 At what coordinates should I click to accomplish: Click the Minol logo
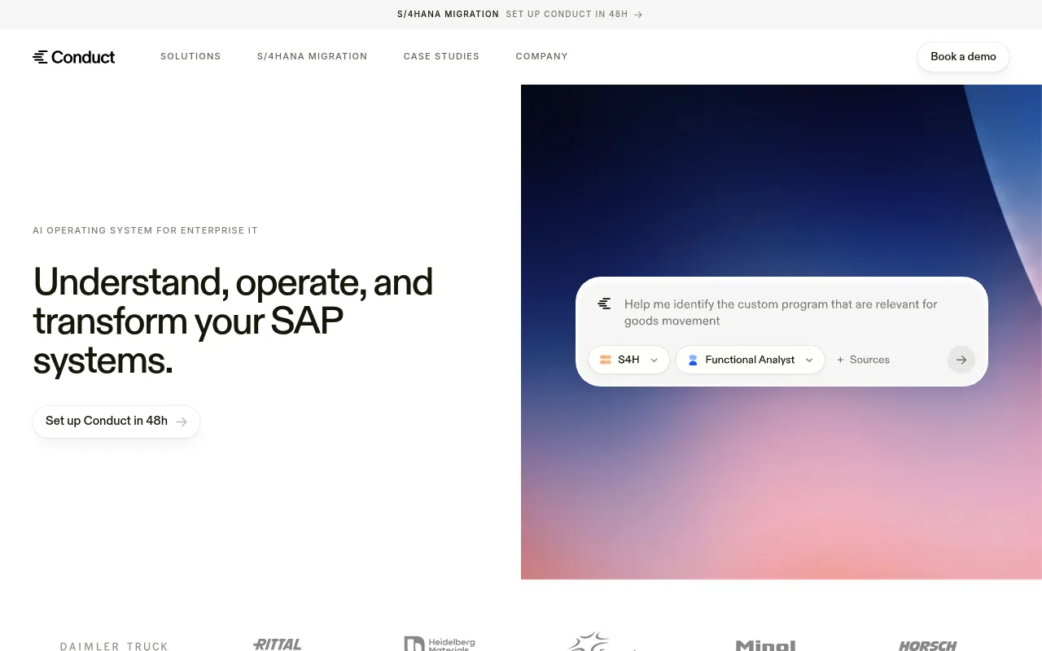pyautogui.click(x=765, y=645)
